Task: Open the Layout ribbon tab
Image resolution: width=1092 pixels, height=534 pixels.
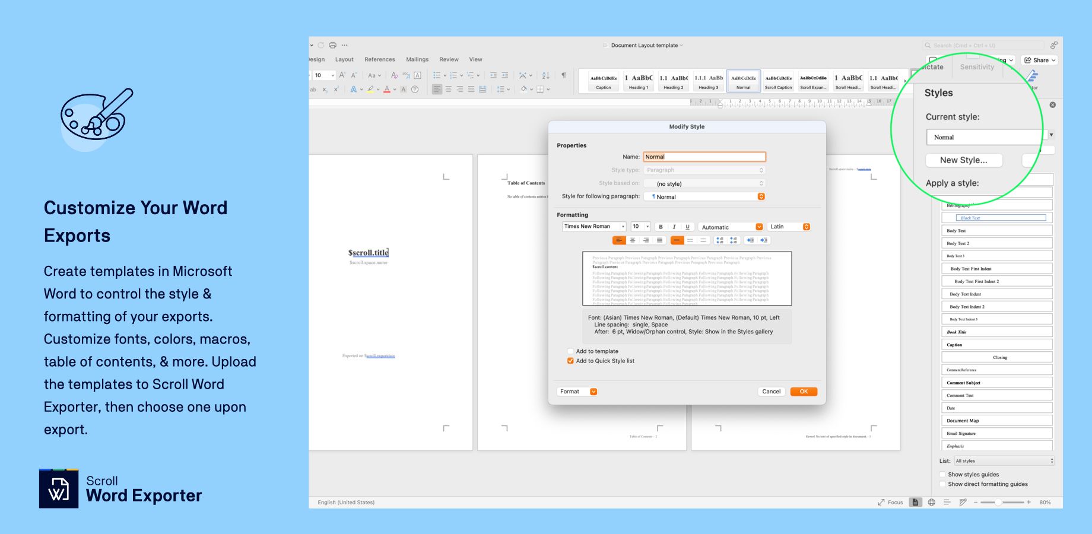Action: [344, 59]
